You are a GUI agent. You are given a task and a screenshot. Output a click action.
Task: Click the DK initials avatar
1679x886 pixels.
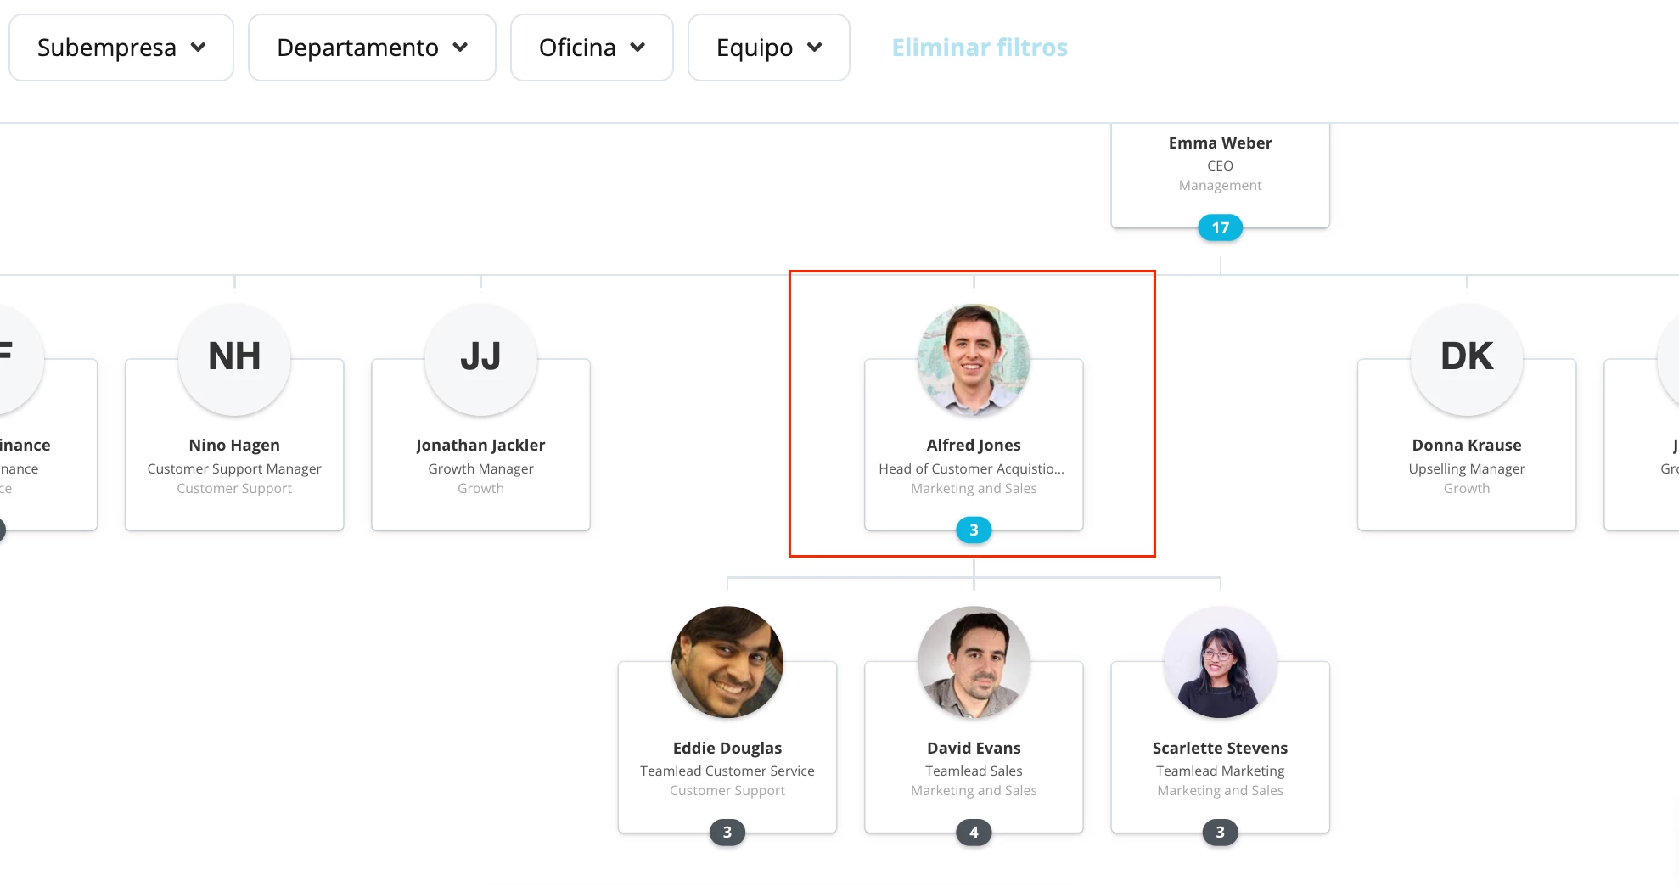tap(1467, 359)
